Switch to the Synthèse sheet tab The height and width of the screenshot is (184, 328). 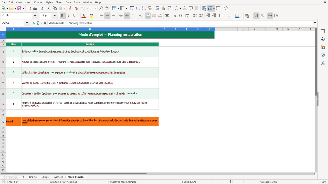tap(58, 177)
